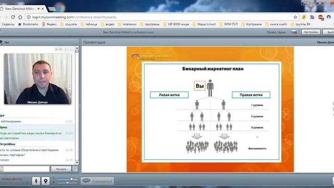Open the Маша п/лист bookmark folder
The height and width of the screenshot is (188, 334).
coord(204,25)
